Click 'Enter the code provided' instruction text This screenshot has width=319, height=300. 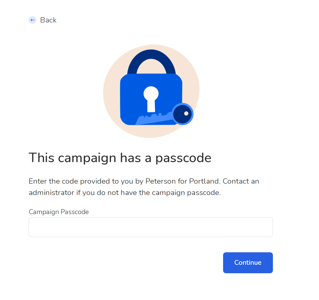pos(69,181)
